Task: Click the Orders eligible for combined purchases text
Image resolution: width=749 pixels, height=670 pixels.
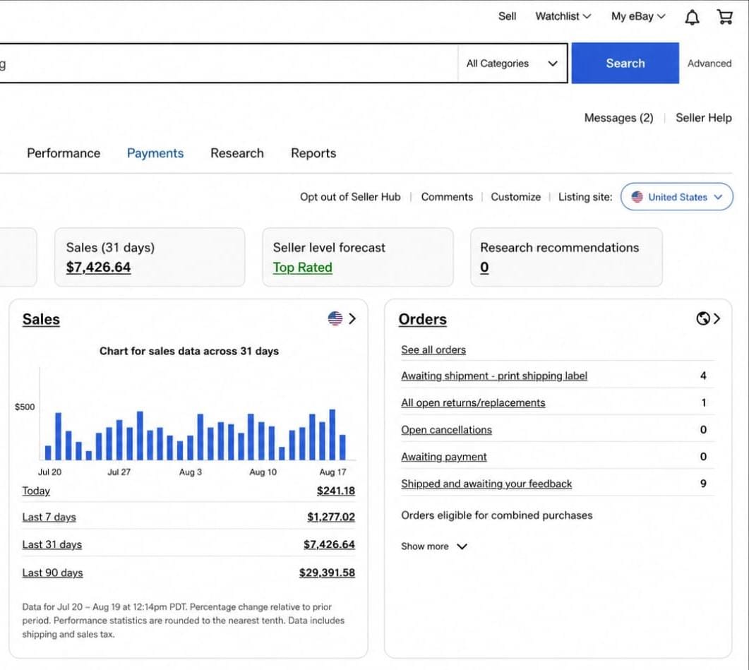Action: (x=497, y=515)
